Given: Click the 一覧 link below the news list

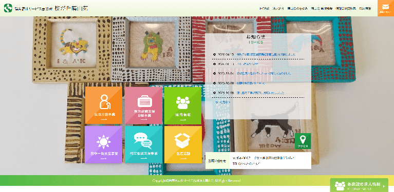Looking at the screenshot, I should coord(222,102).
